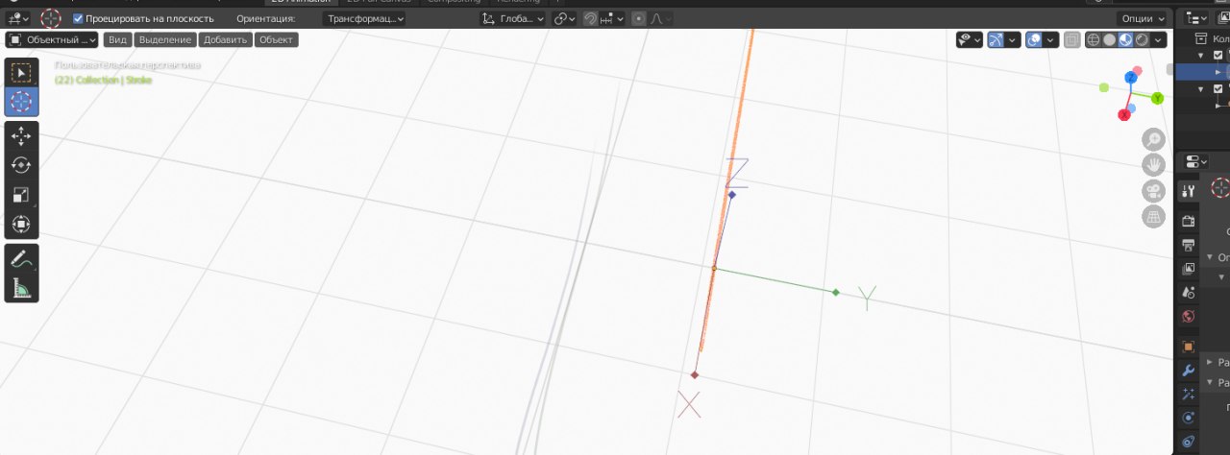The width and height of the screenshot is (1230, 455).
Task: Open the gizmo settings dropdown arrow
Action: pos(1013,39)
